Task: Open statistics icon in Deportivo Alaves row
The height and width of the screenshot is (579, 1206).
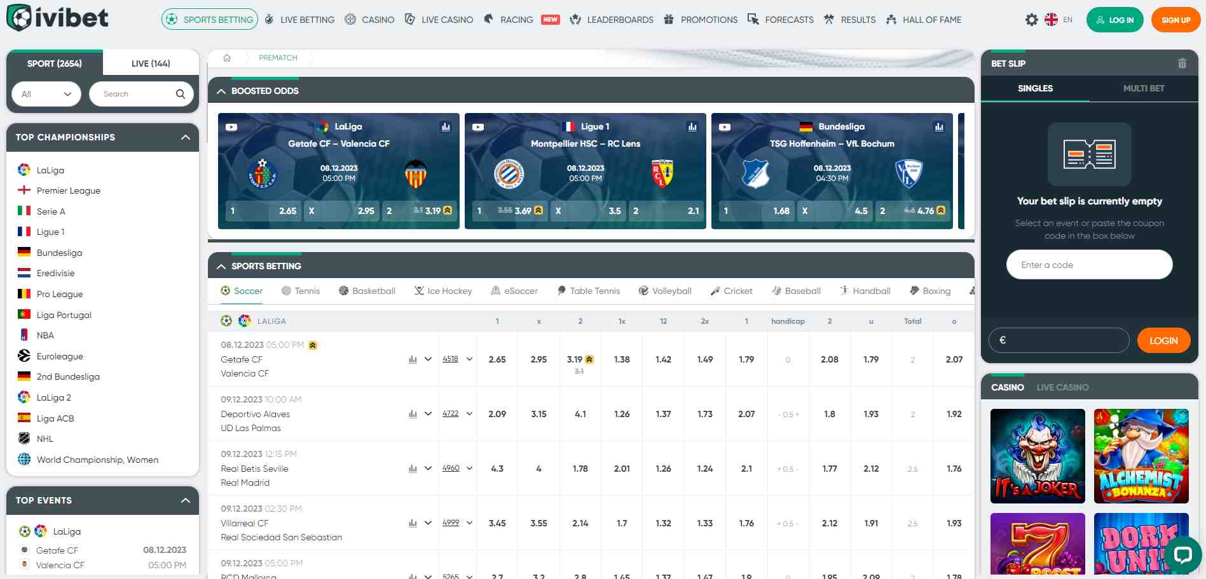Action: tap(413, 414)
